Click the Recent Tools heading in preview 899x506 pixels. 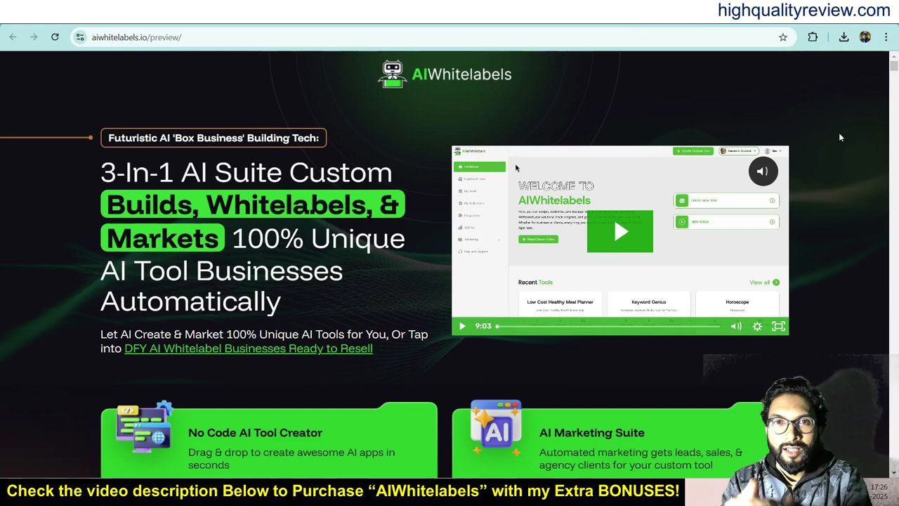point(535,283)
